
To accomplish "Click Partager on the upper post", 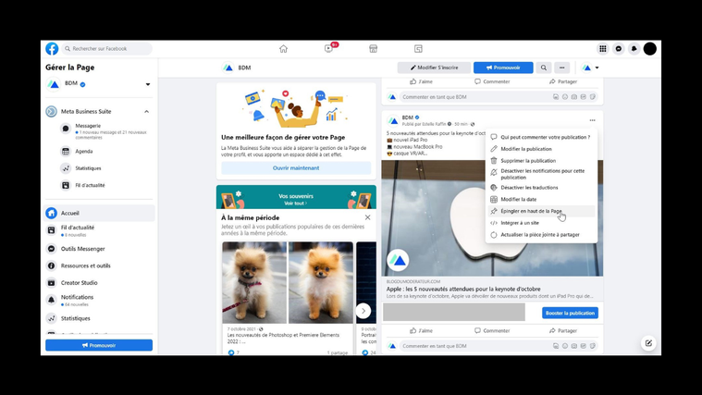I will pyautogui.click(x=562, y=81).
